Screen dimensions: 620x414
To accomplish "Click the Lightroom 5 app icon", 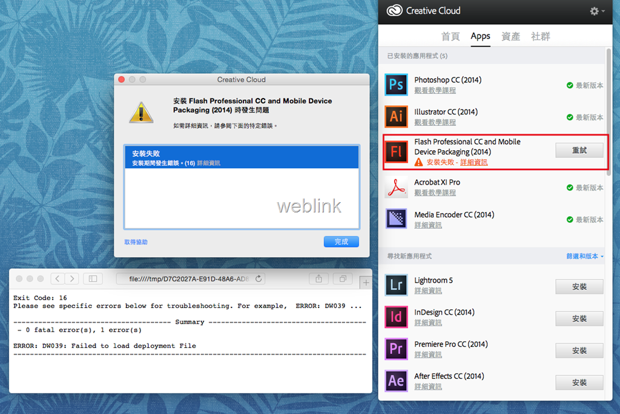I will pos(396,284).
